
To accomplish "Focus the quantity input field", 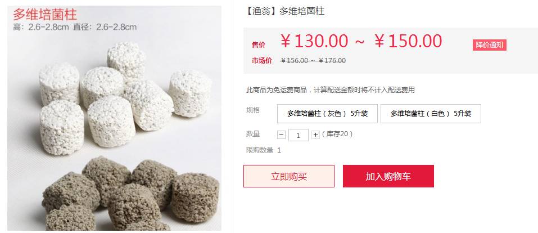I will 298,135.
